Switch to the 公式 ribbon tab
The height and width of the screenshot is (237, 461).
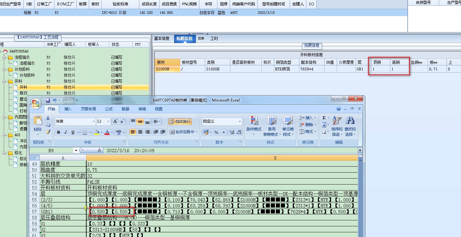109,109
